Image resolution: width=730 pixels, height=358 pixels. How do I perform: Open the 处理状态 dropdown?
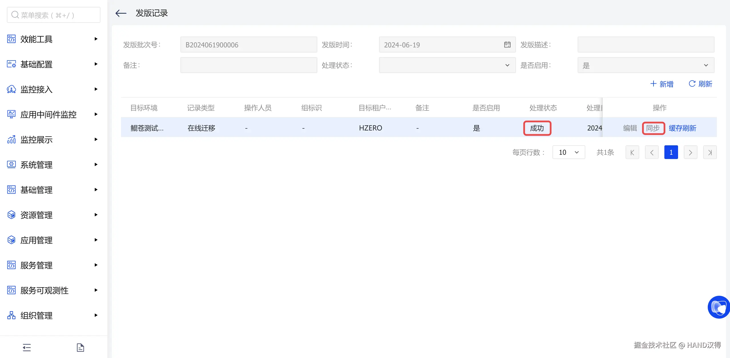(447, 65)
